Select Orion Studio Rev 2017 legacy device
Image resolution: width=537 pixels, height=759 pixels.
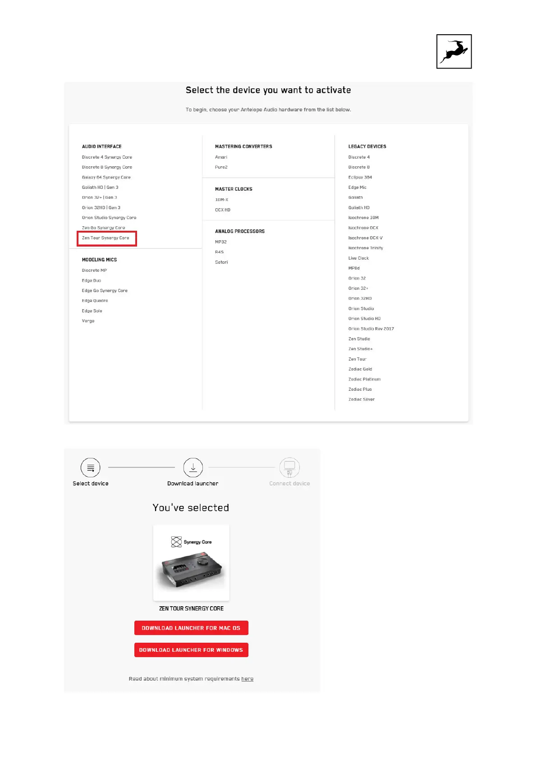click(x=371, y=329)
